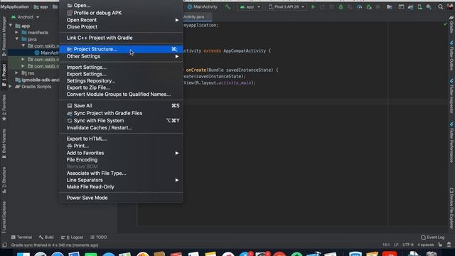Expand the Gradle Scripts node
The height and width of the screenshot is (256, 455).
click(11, 87)
